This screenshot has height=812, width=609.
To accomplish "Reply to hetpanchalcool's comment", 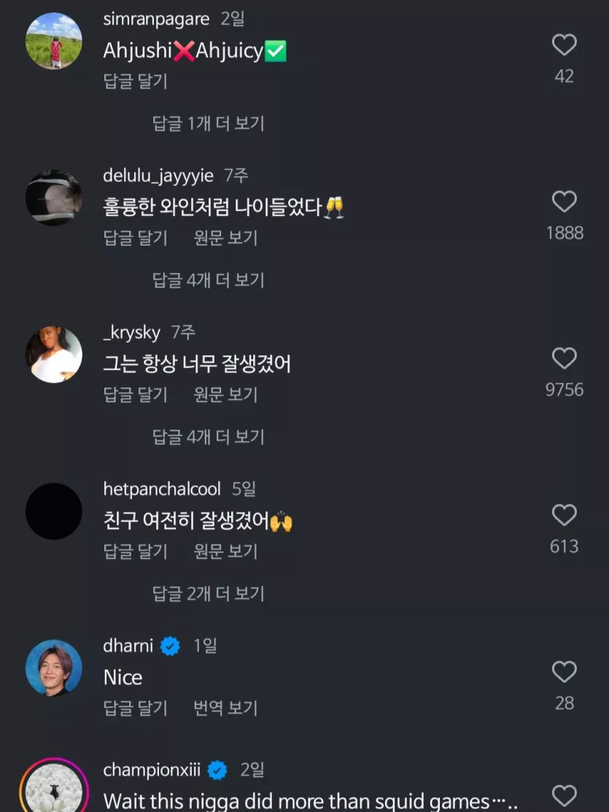I will tap(136, 552).
